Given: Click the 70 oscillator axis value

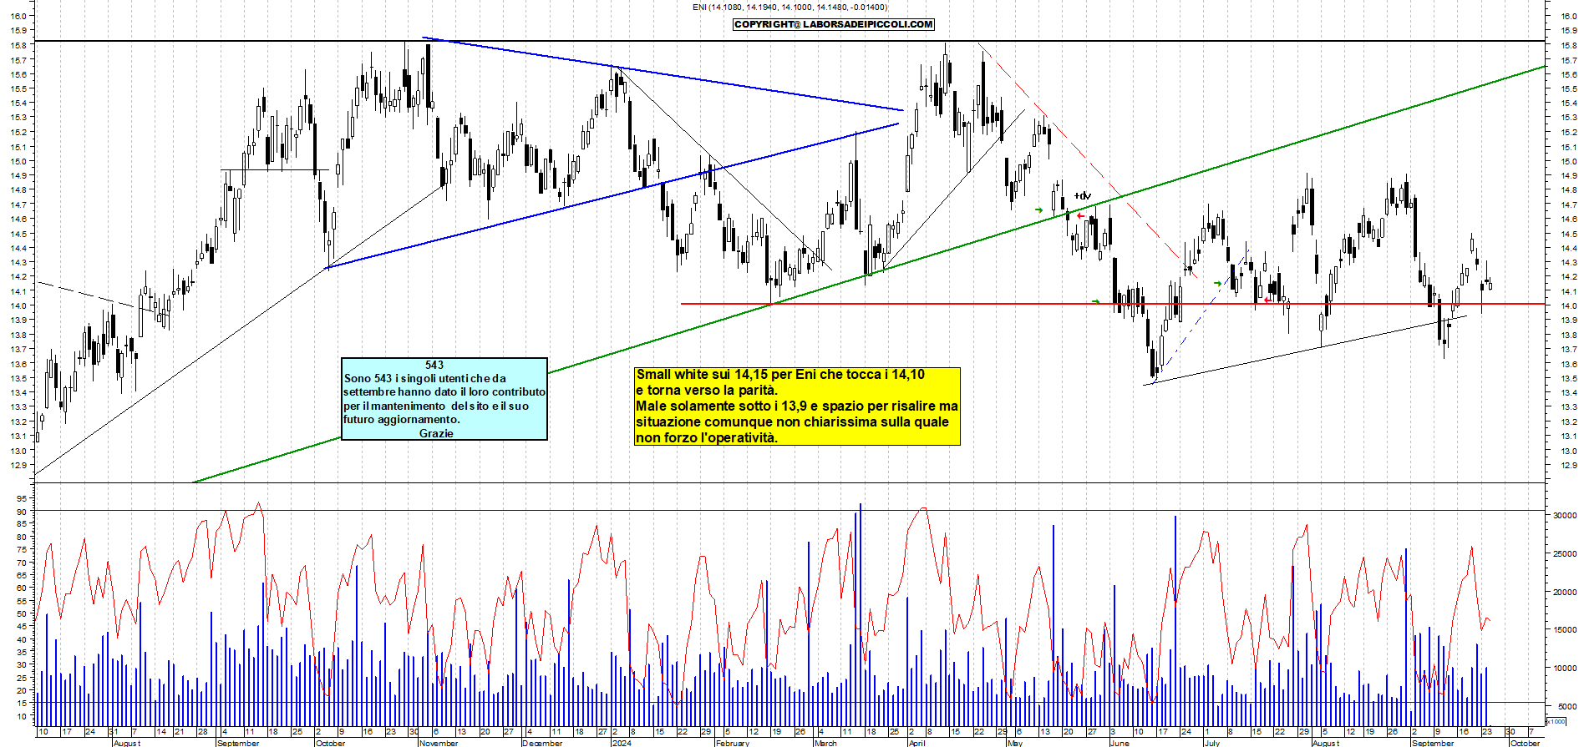Looking at the screenshot, I should pyautogui.click(x=22, y=563).
